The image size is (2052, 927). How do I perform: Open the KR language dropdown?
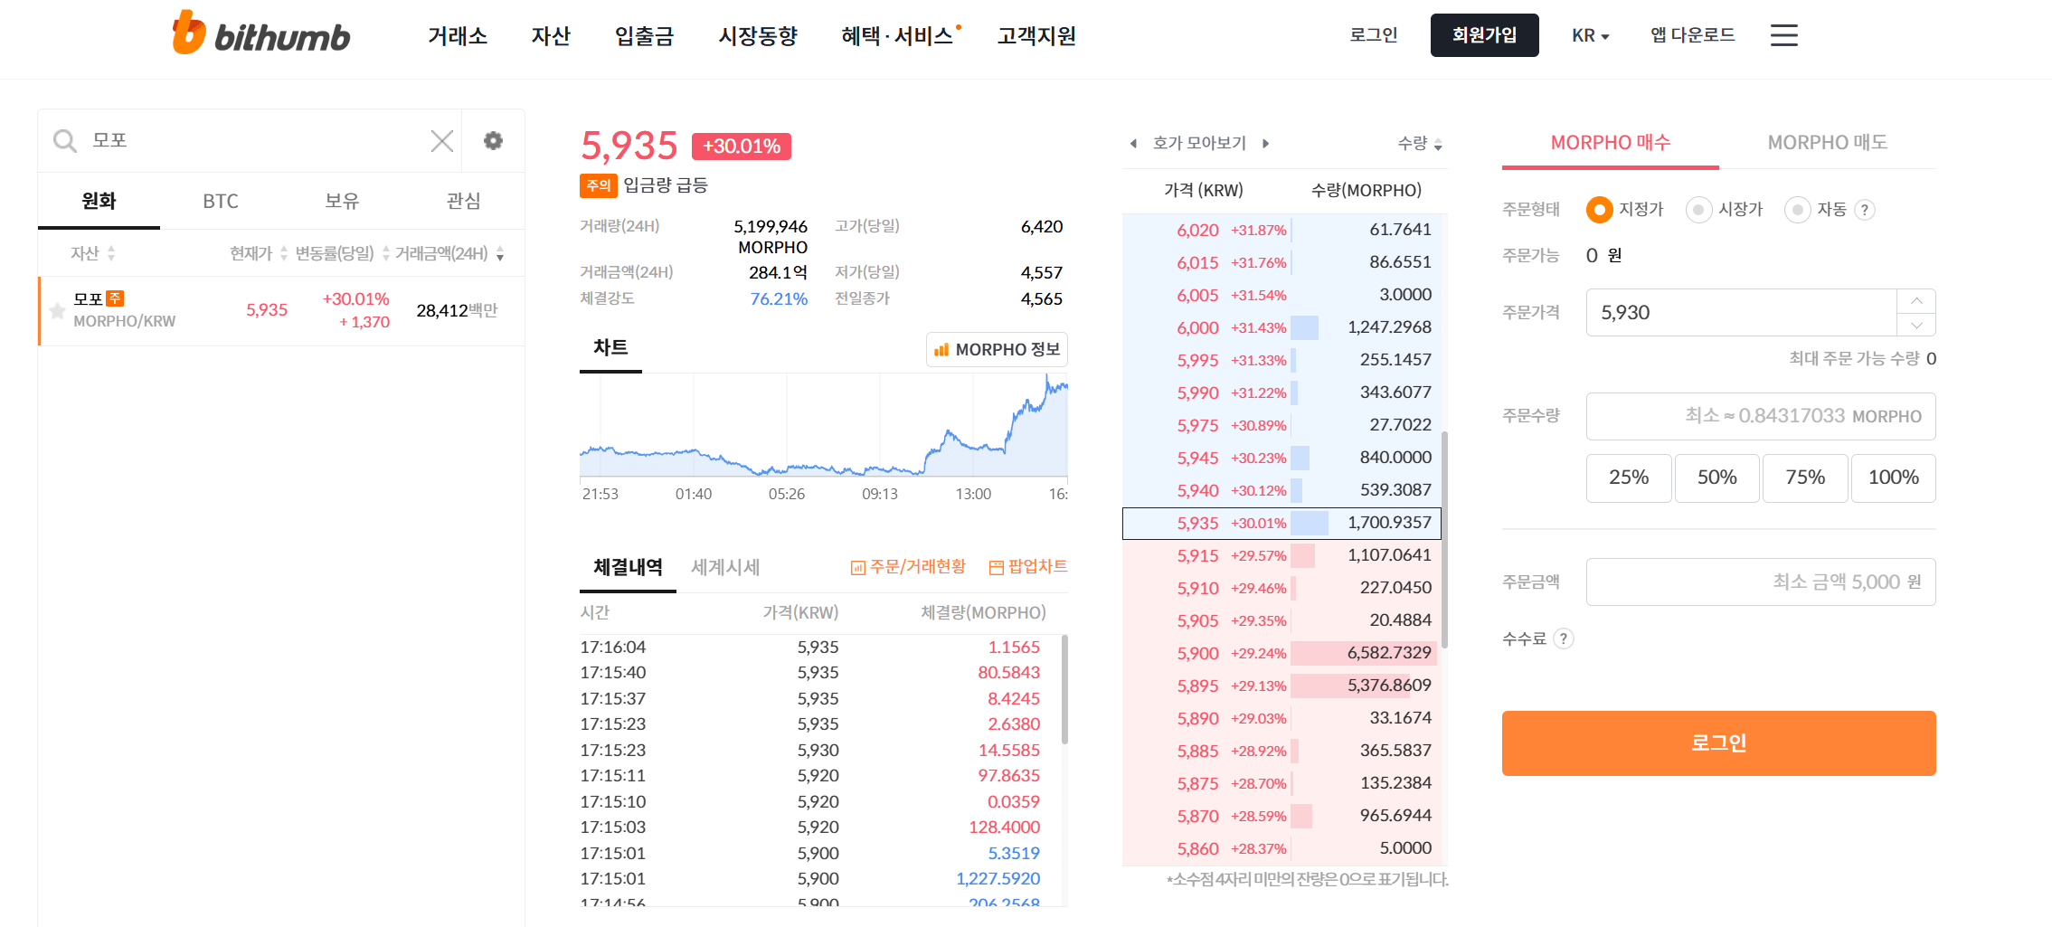(1590, 35)
